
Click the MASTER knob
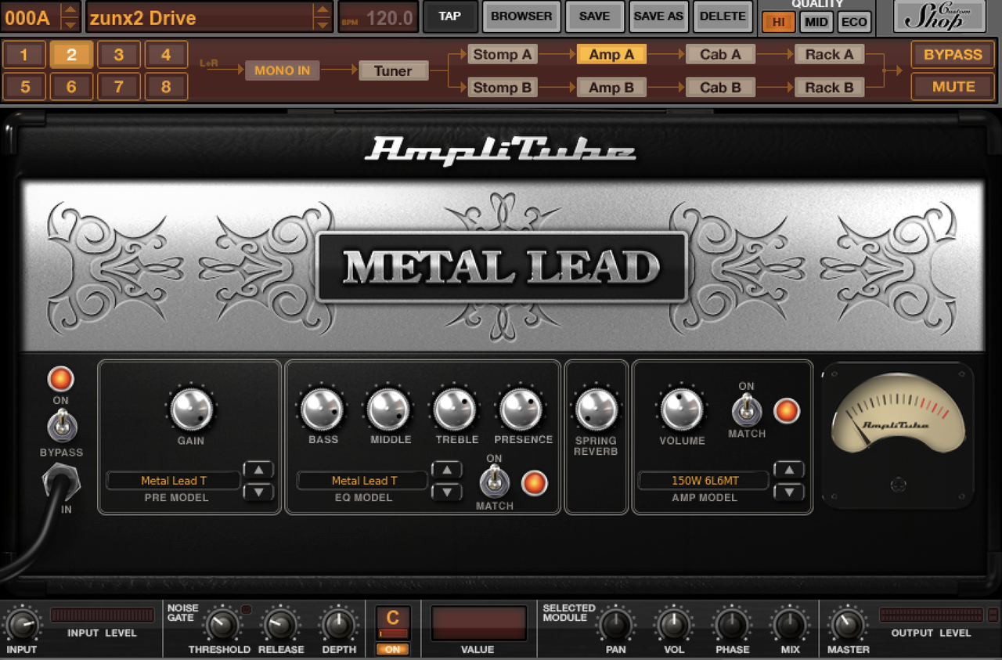click(846, 626)
